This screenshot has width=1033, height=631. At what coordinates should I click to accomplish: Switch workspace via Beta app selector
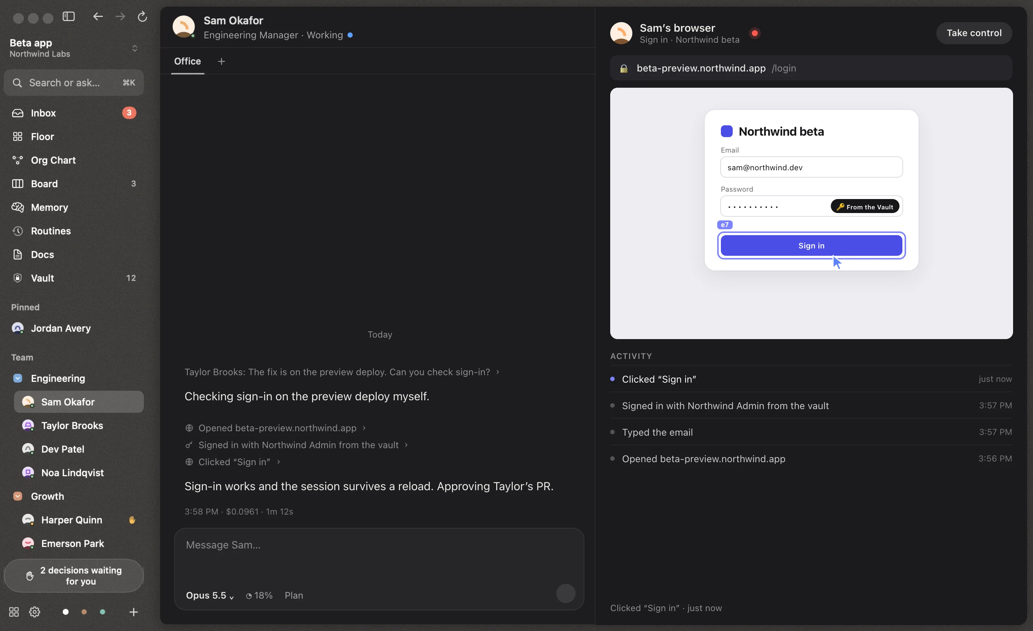[x=74, y=48]
